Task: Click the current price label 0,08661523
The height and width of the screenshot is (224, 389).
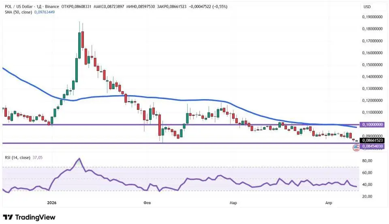Action: (372, 140)
